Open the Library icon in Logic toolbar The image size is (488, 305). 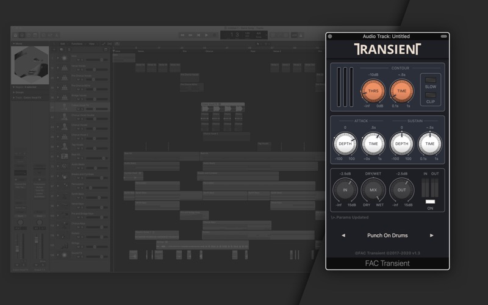16,35
